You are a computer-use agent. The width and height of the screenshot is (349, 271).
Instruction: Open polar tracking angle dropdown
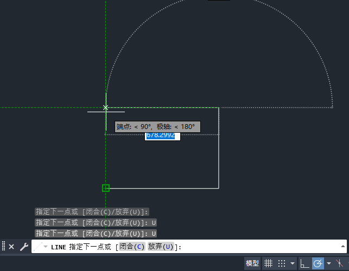(x=329, y=263)
